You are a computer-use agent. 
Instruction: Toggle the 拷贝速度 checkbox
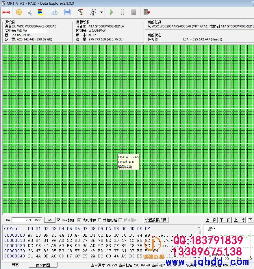coord(79,220)
